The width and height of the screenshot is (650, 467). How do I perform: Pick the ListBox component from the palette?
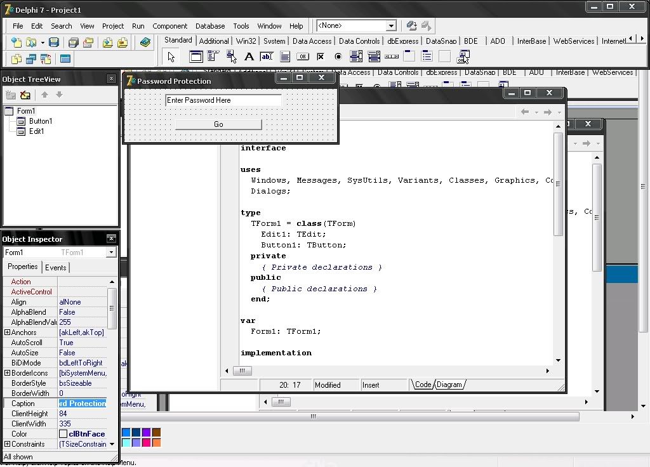coord(355,56)
